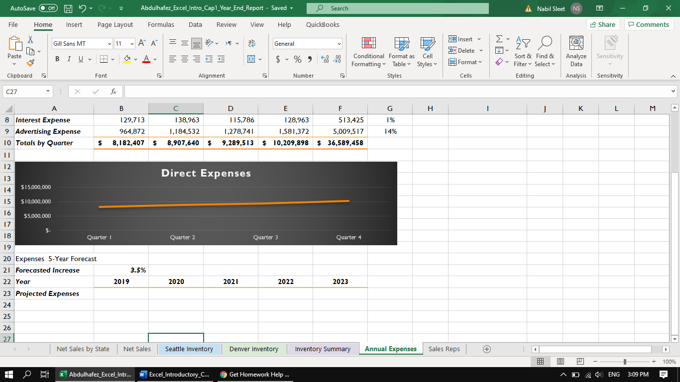Viewport: 680px width, 382px height.
Task: Click the Merge & Center icon
Action: pos(251,60)
